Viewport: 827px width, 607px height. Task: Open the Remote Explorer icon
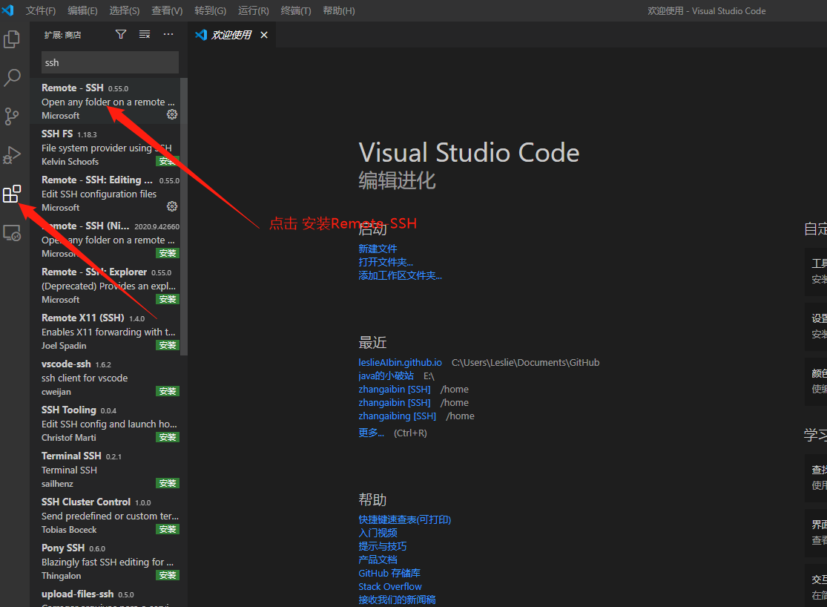coord(12,233)
